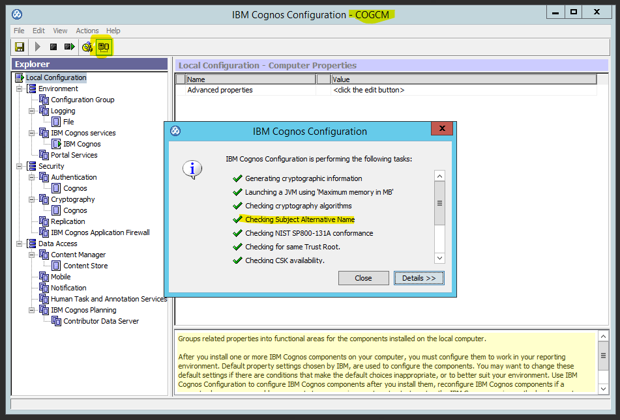Click the Cryptography node icon
The width and height of the screenshot is (620, 420).
pos(44,199)
